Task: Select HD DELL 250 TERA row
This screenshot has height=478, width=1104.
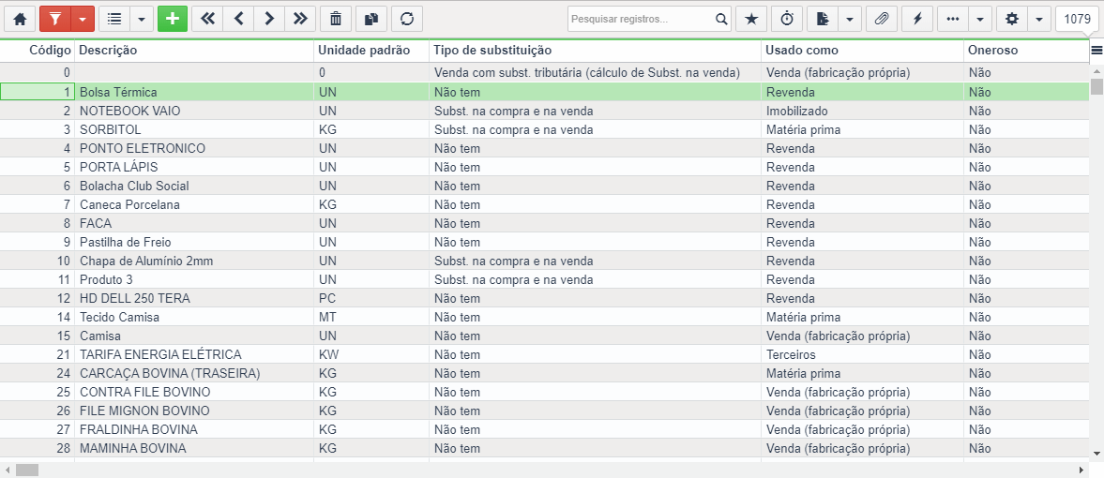Action: [x=544, y=298]
